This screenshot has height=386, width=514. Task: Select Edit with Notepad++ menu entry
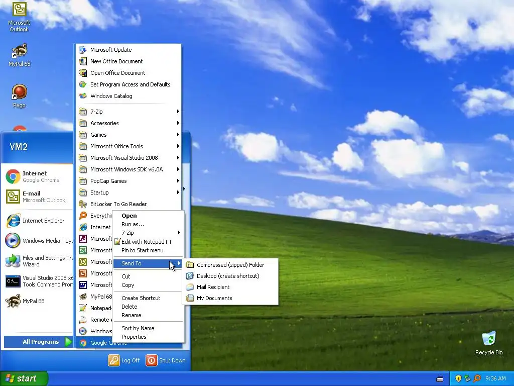point(148,242)
